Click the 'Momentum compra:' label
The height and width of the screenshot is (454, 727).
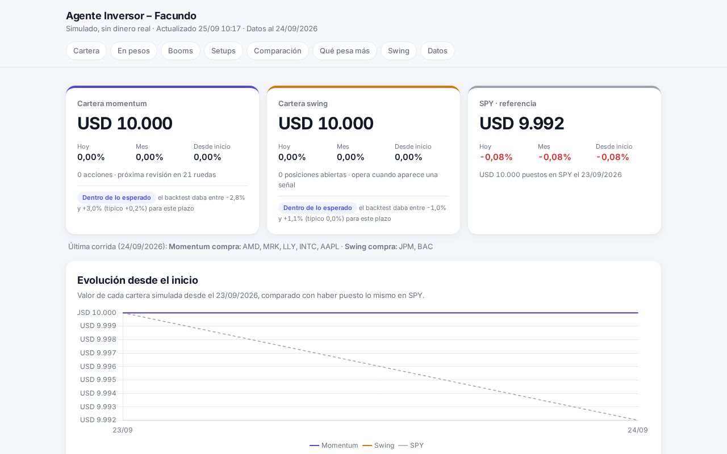(x=205, y=247)
